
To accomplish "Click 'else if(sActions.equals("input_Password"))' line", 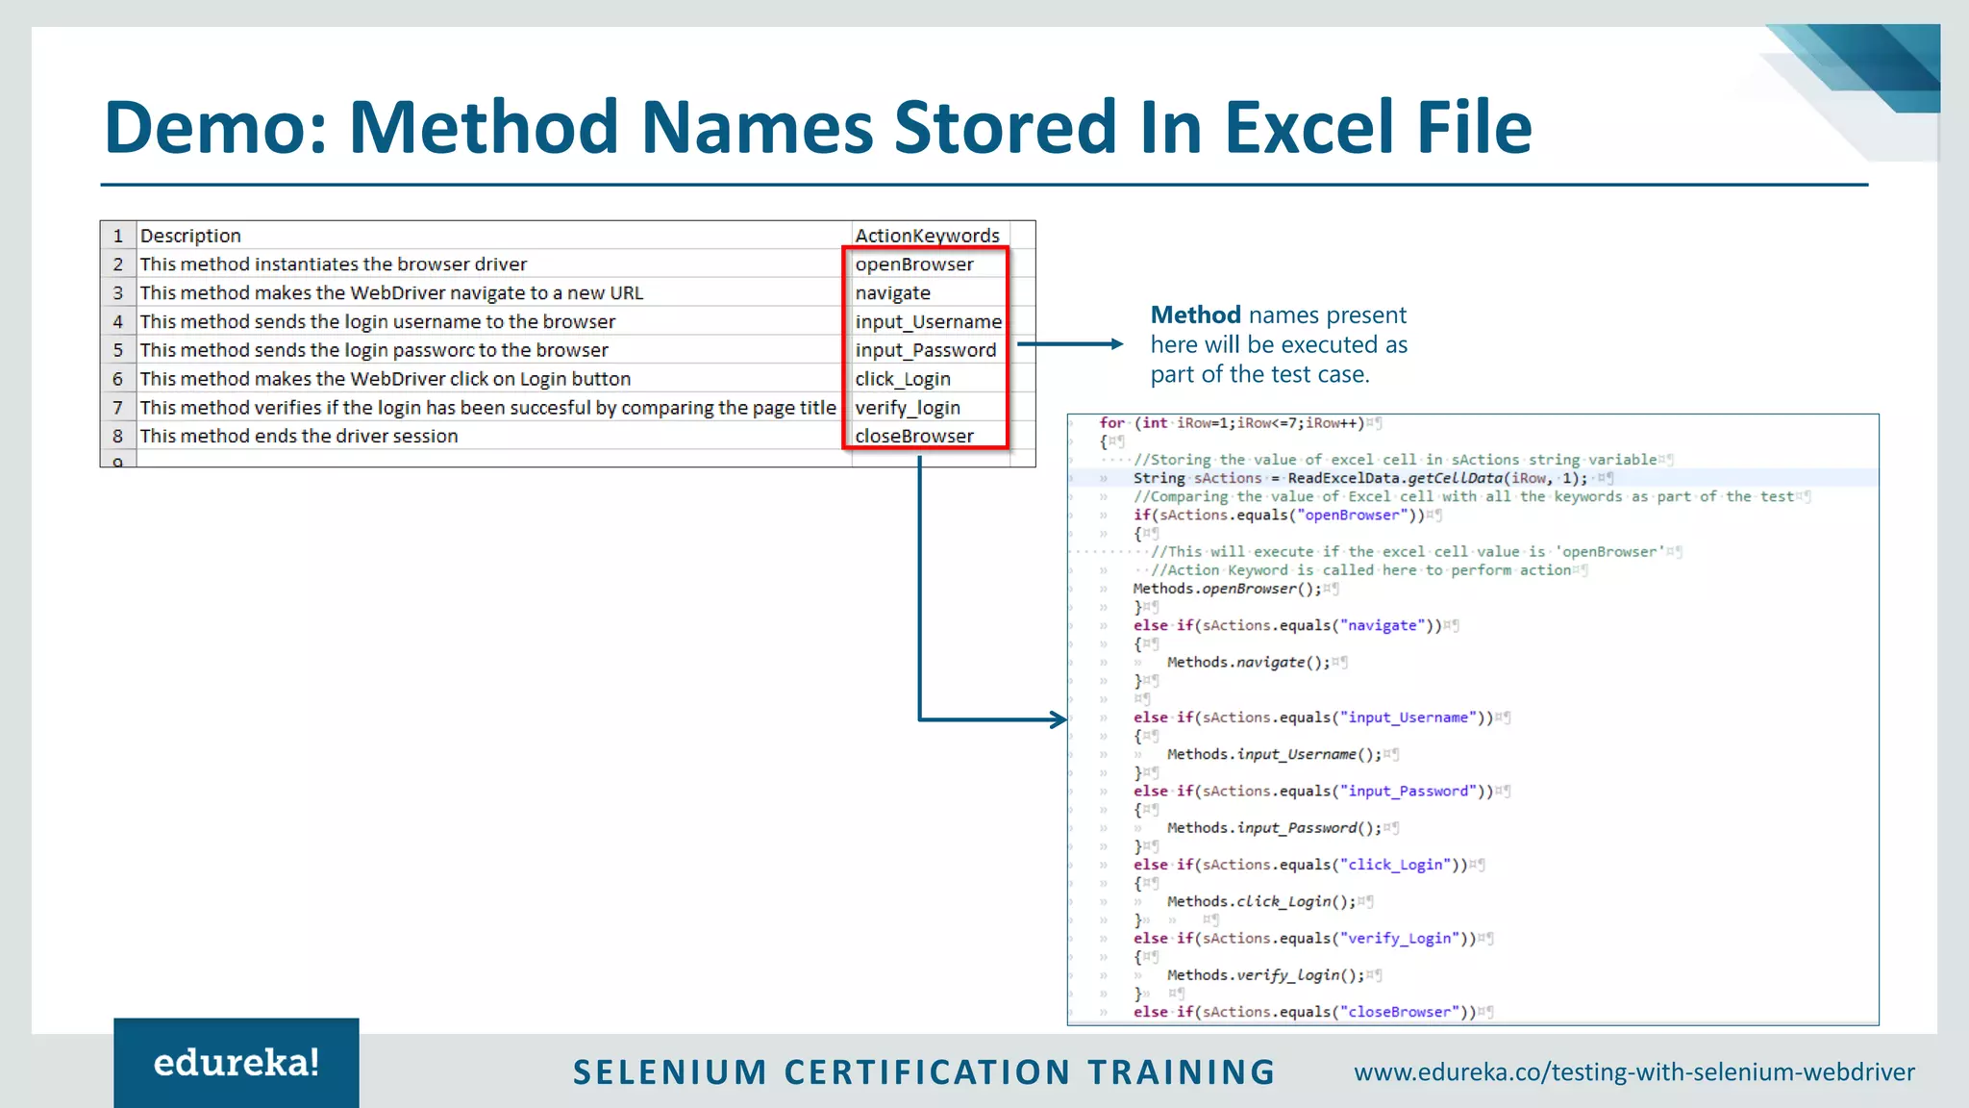I will (1313, 791).
